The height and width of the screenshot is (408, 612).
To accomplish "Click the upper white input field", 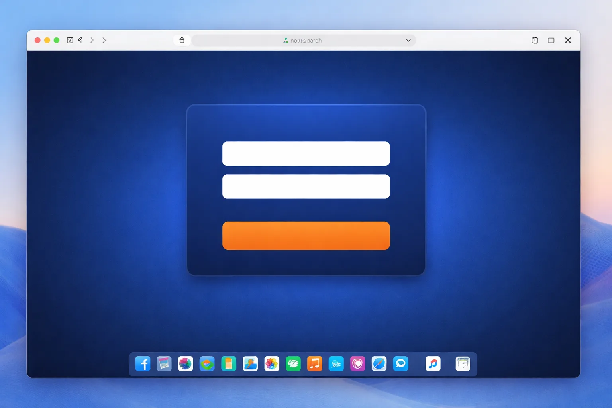I will tap(306, 154).
